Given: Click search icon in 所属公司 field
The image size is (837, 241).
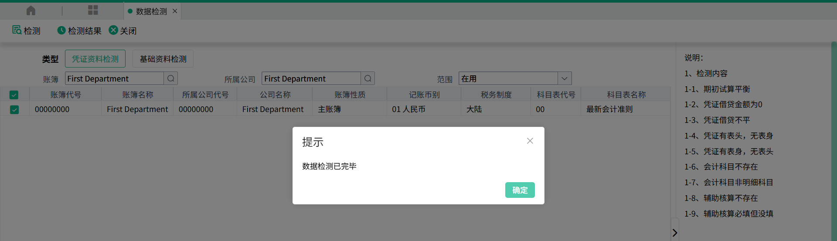Looking at the screenshot, I should point(368,78).
